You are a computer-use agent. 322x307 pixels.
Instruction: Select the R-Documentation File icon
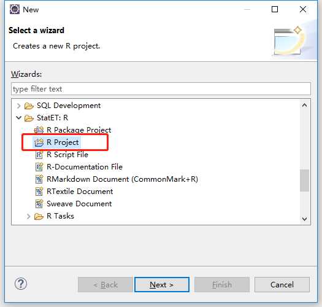pyautogui.click(x=39, y=167)
